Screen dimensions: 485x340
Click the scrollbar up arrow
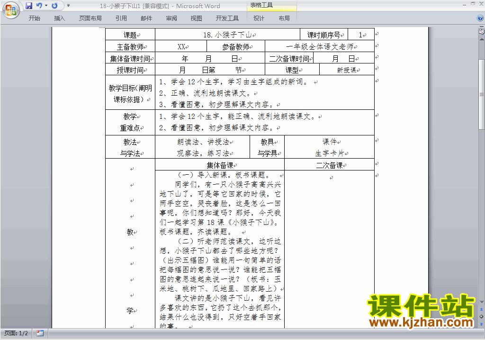pos(481,39)
